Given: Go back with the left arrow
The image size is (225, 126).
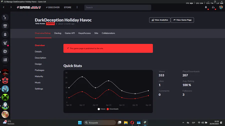Looking at the screenshot, I should click(4, 7).
